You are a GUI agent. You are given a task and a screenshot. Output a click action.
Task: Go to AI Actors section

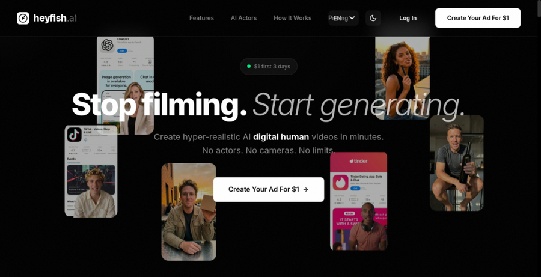tap(243, 18)
